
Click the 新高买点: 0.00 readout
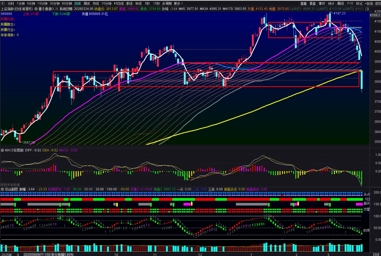(x=234, y=189)
